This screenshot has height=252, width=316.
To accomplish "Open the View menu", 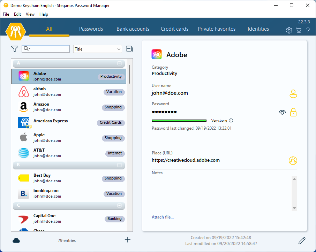I will (x=30, y=14).
